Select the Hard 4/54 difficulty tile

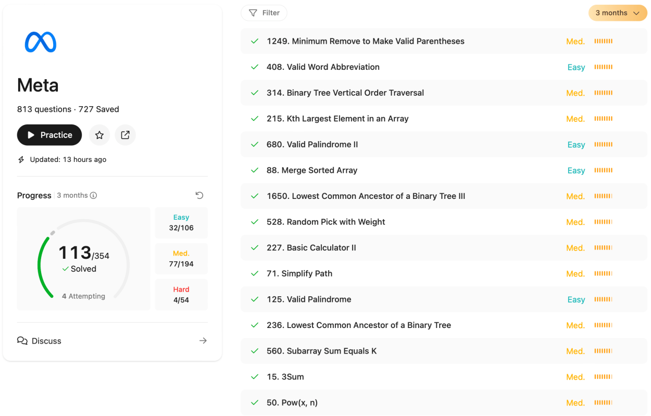click(181, 295)
